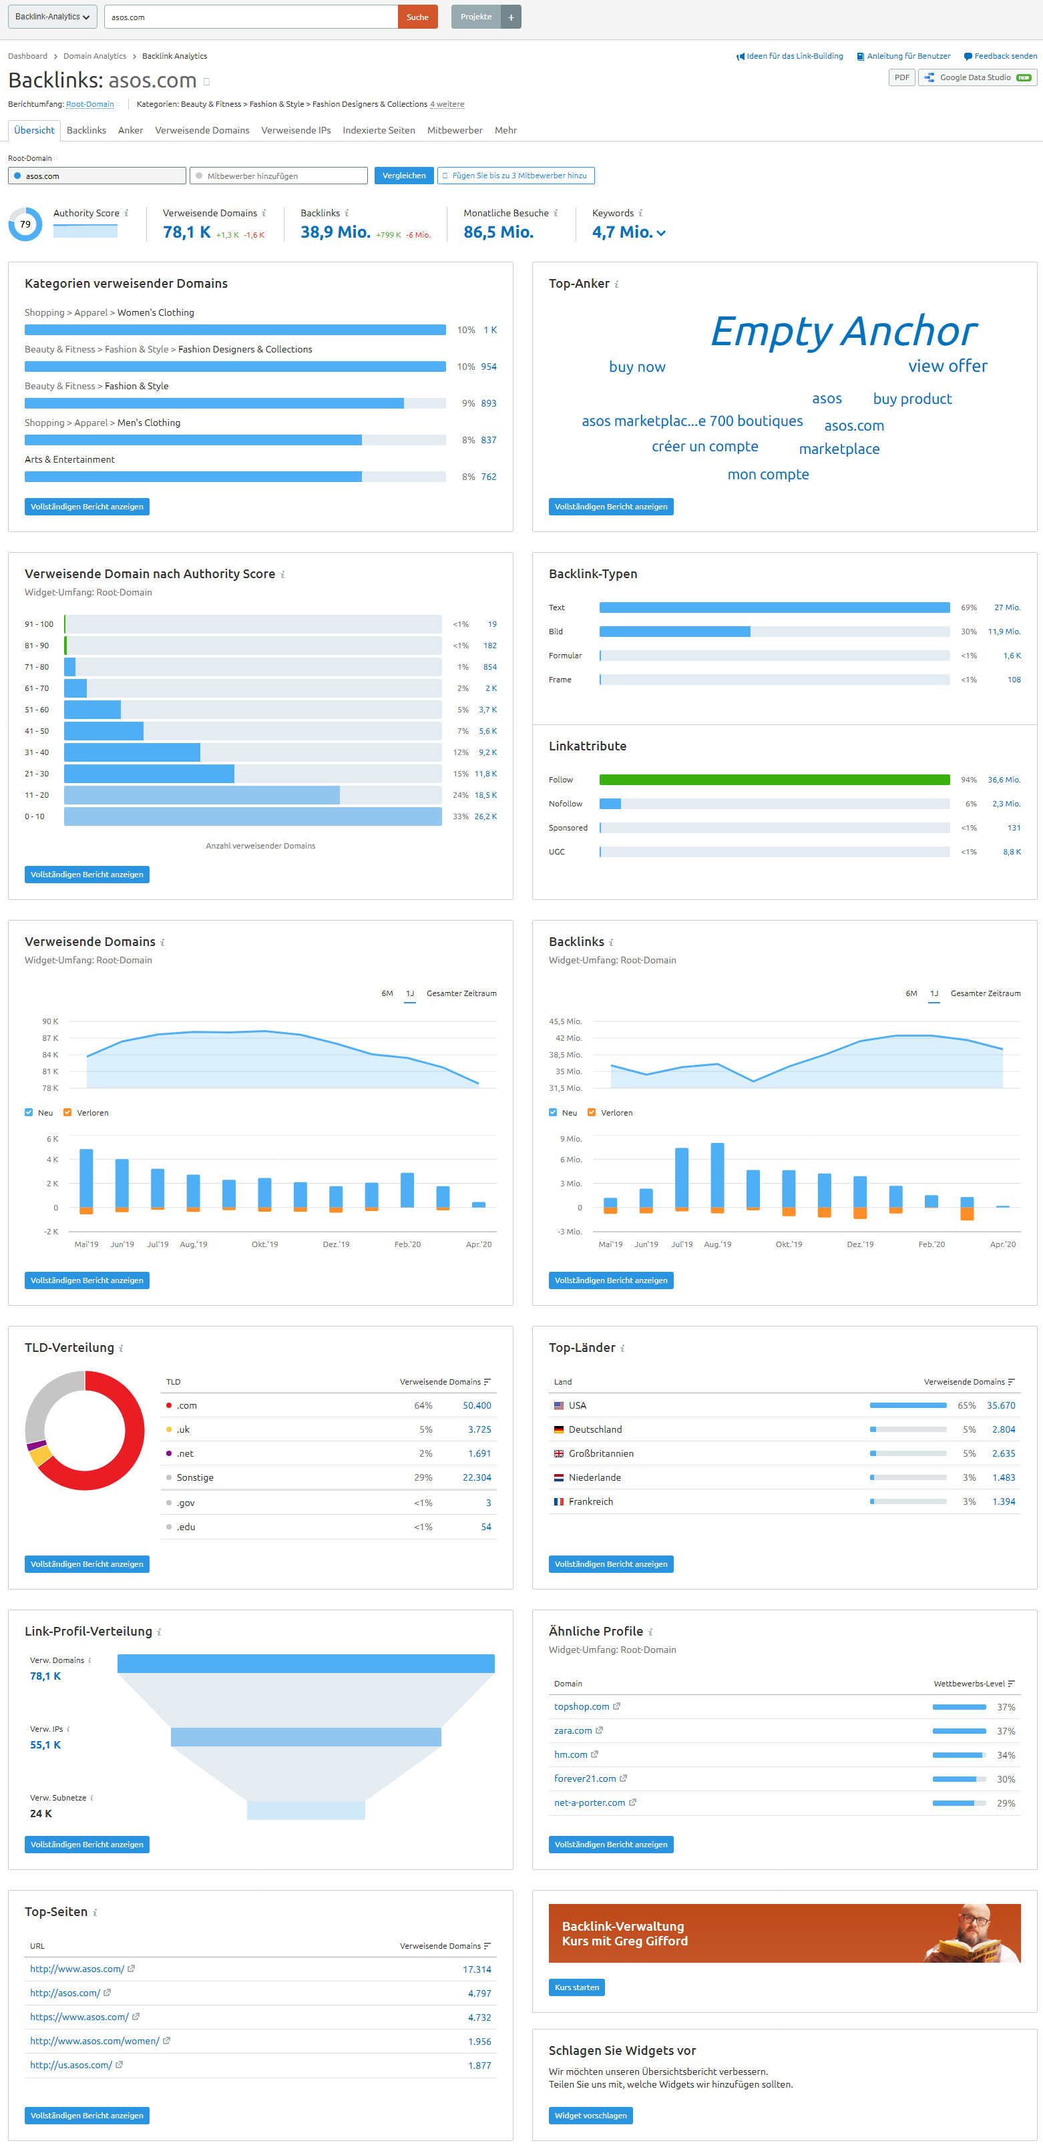The image size is (1043, 2149).
Task: Toggle Neu checkbox in Verweisende Domains chart
Action: [29, 1113]
